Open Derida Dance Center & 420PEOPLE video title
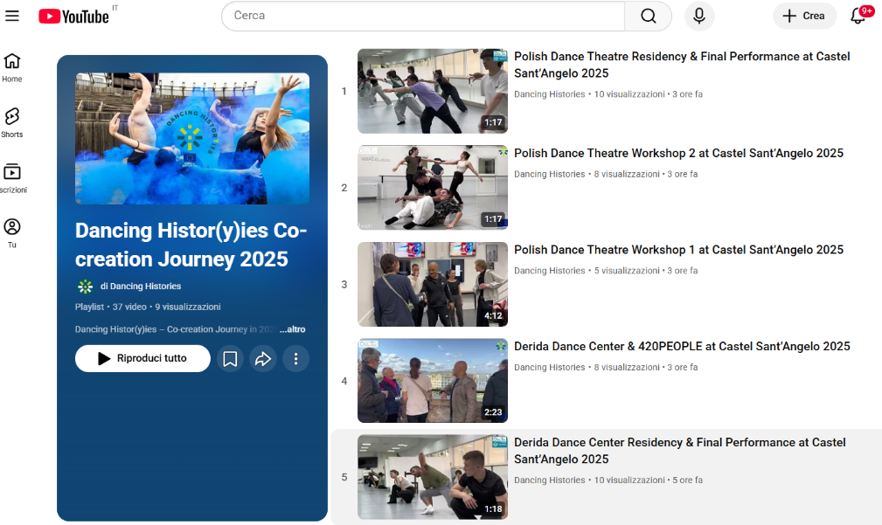882x525 pixels. 682,347
